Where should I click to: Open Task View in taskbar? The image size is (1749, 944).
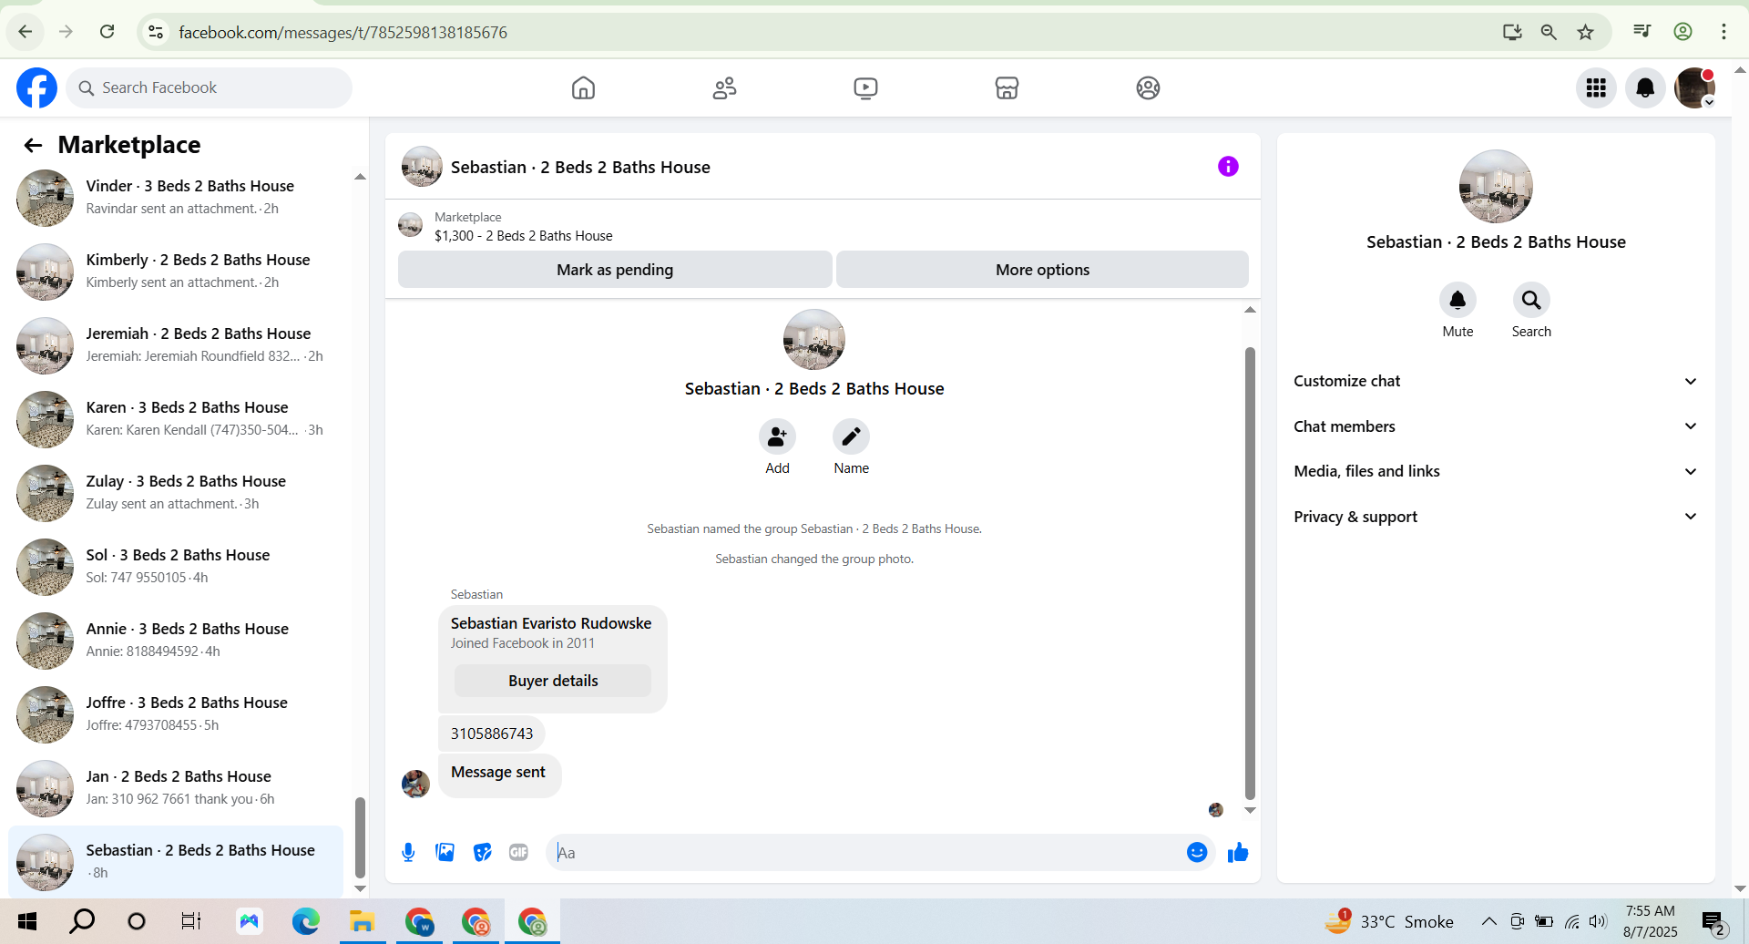[190, 921]
